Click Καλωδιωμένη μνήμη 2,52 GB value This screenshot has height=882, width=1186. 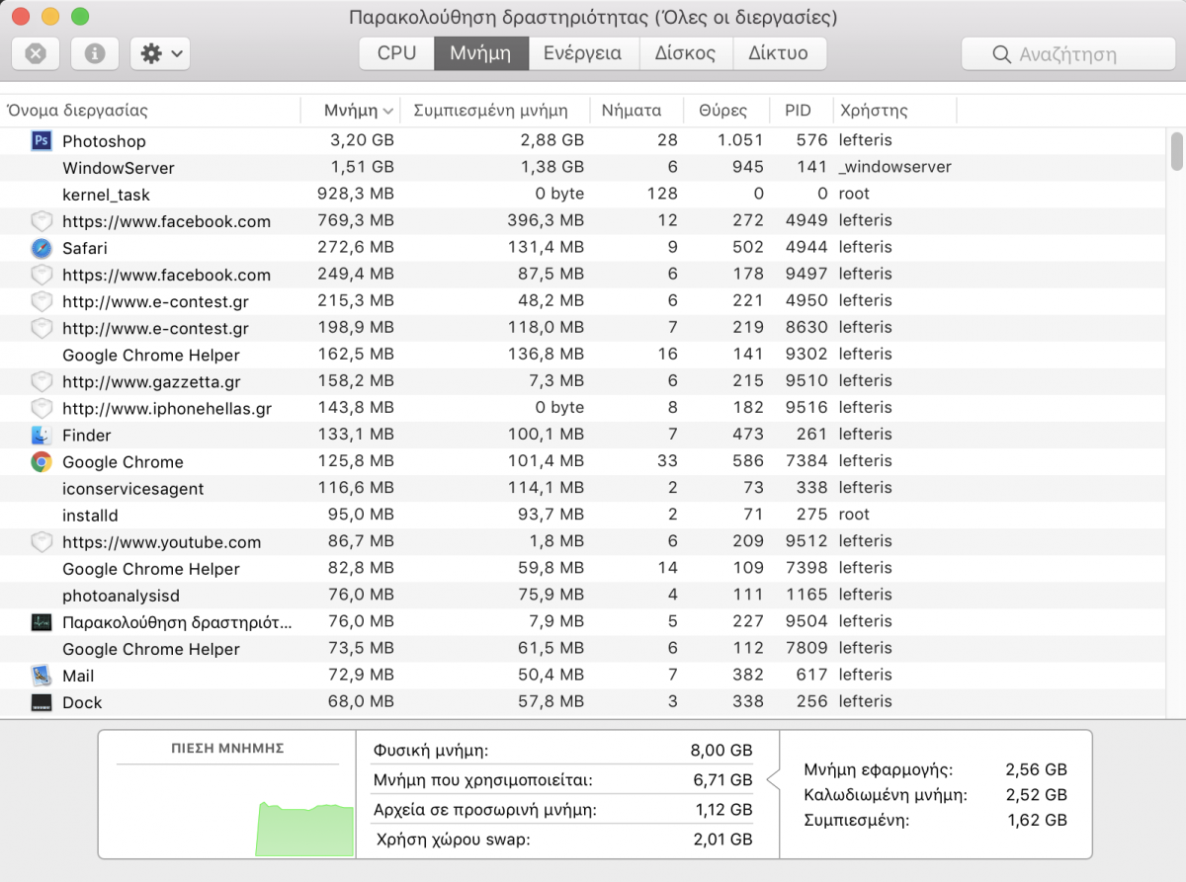click(1036, 794)
